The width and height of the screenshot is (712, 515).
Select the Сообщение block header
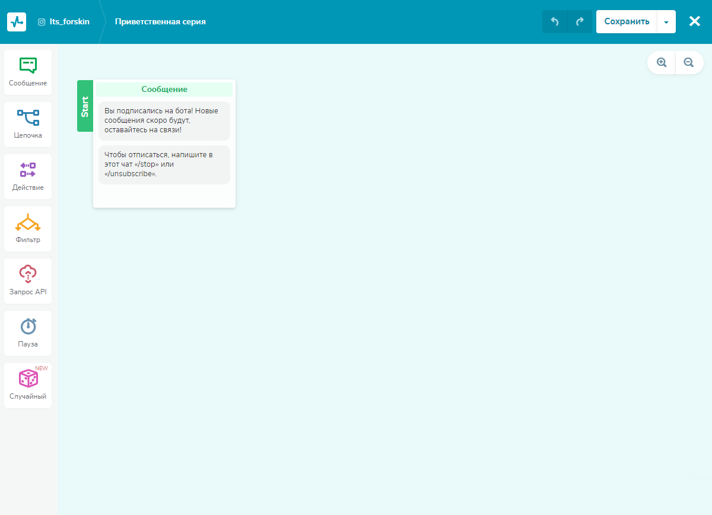164,89
